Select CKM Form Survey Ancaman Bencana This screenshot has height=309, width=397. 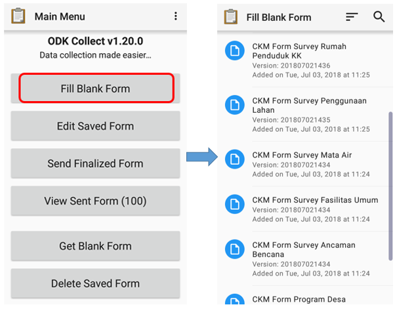coord(305,259)
